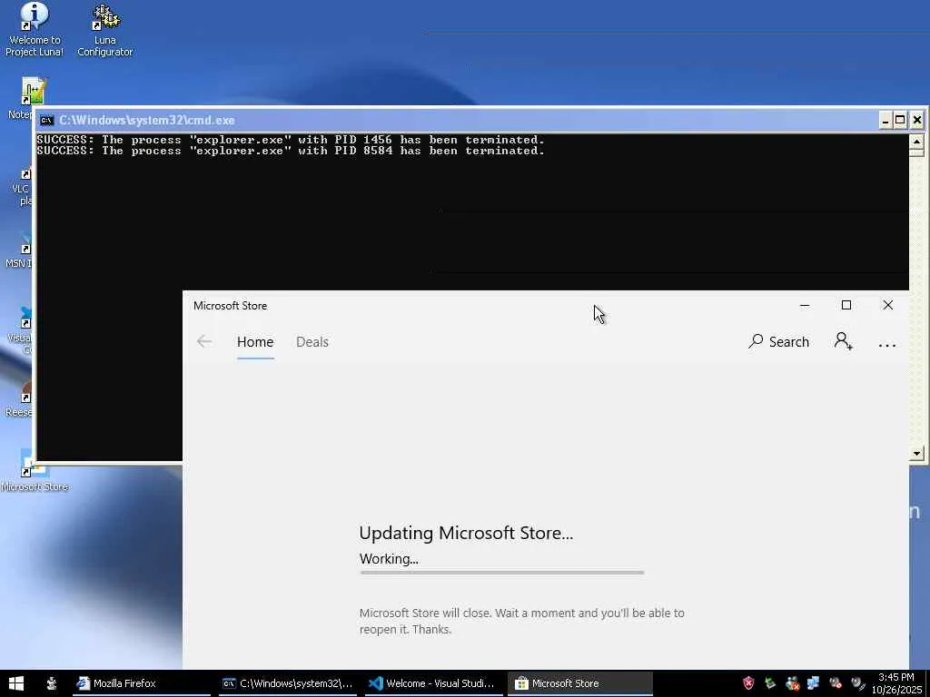The height and width of the screenshot is (697, 930).
Task: Click the messenger tray icon with red X
Action: [x=792, y=683]
